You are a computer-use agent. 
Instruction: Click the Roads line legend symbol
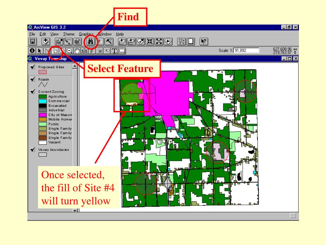[x=43, y=84]
